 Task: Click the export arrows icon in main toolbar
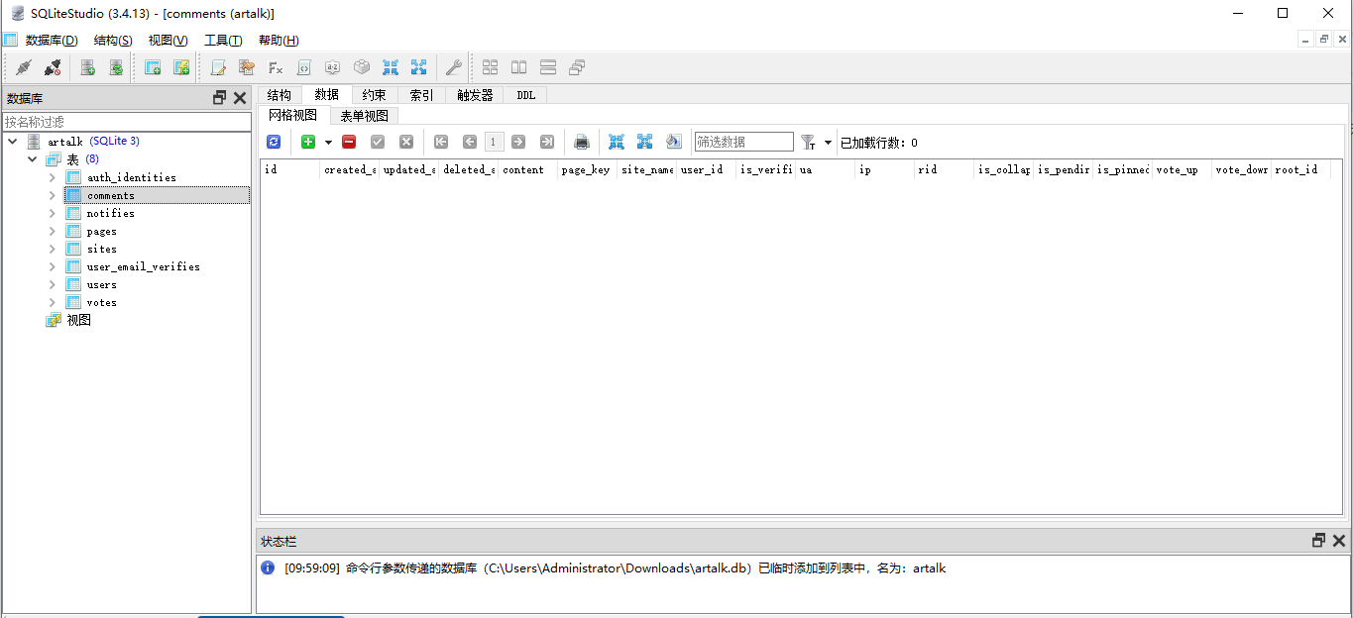click(418, 67)
